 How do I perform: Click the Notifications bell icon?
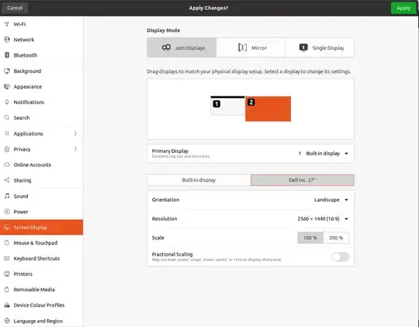7,102
